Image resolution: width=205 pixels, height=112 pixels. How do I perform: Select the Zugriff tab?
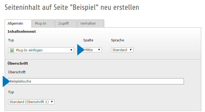[x=66, y=24]
